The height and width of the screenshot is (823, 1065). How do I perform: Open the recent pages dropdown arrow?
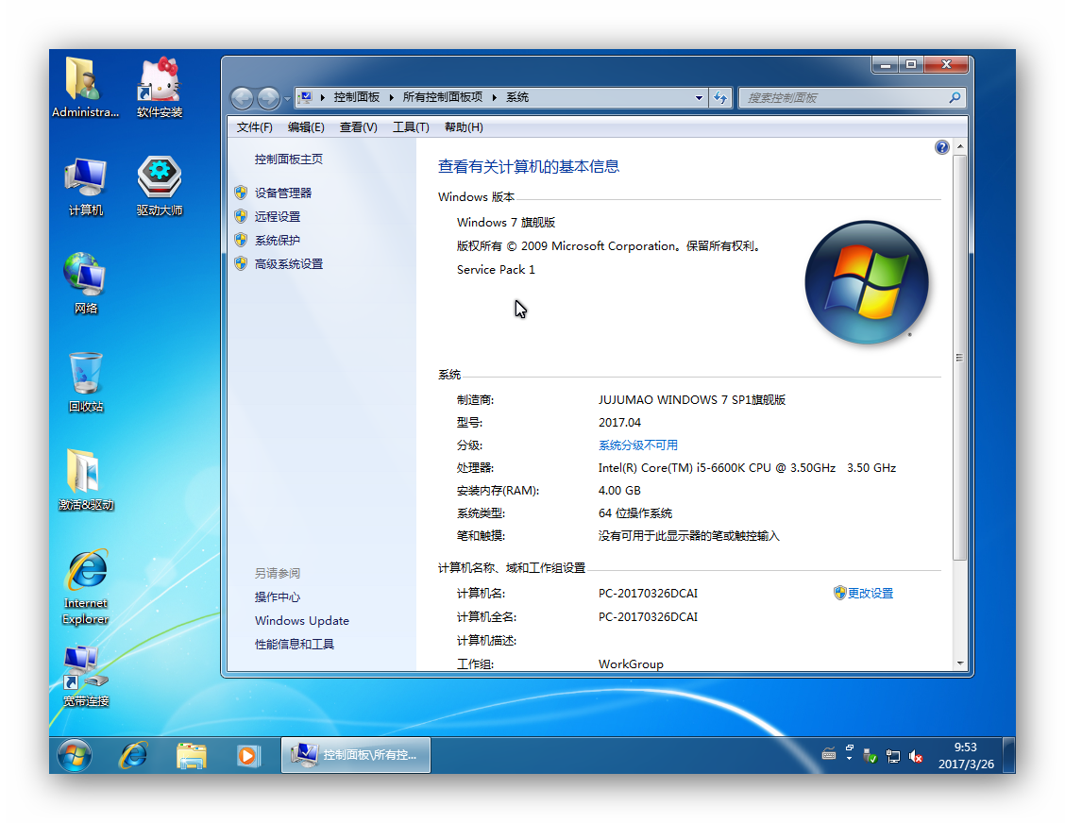pyautogui.click(x=287, y=99)
